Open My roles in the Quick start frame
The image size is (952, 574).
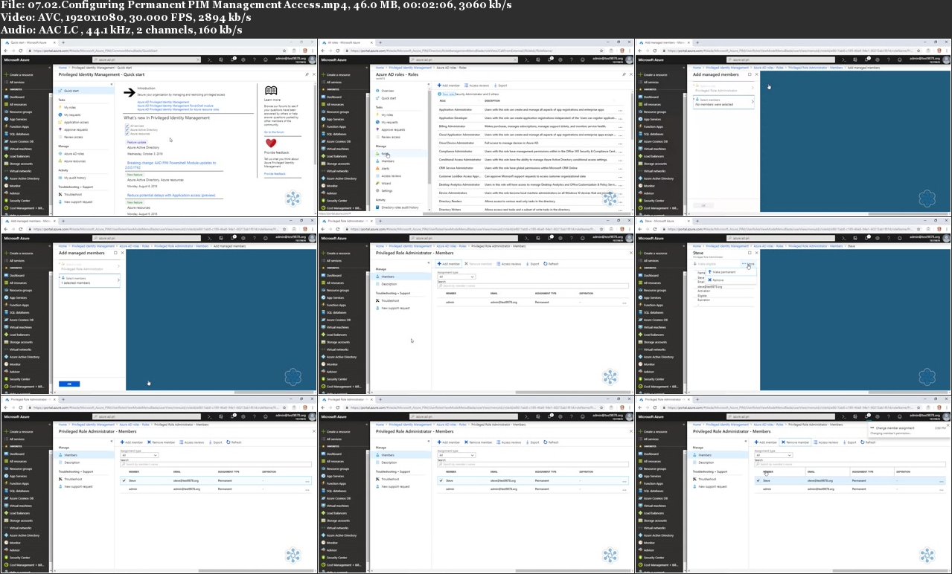tap(70, 107)
